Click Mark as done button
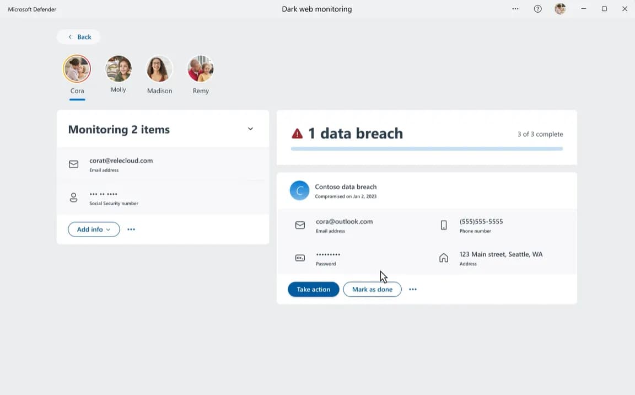 click(x=372, y=289)
